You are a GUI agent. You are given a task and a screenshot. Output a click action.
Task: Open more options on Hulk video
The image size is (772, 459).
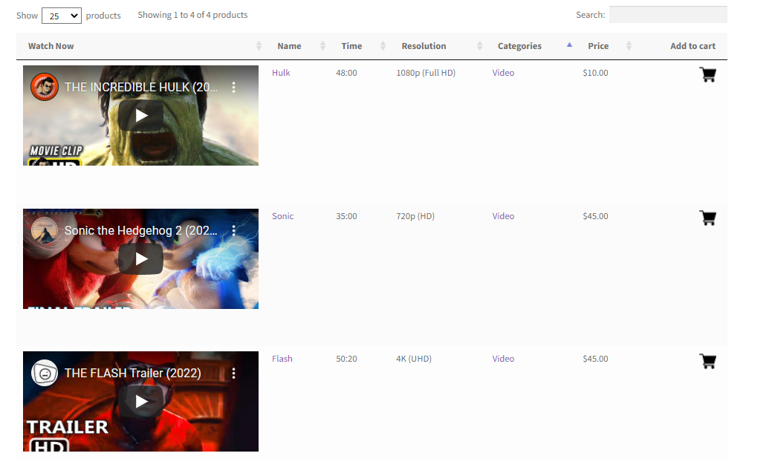(x=233, y=87)
